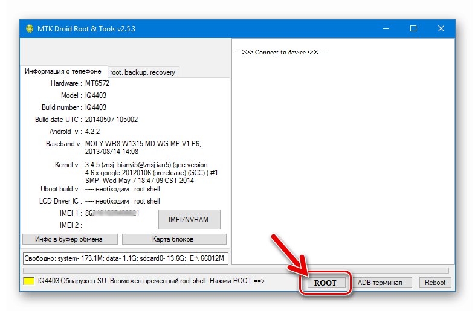Select the Информация о телефоне tab
Screen dimensions: 475x311
click(x=63, y=71)
